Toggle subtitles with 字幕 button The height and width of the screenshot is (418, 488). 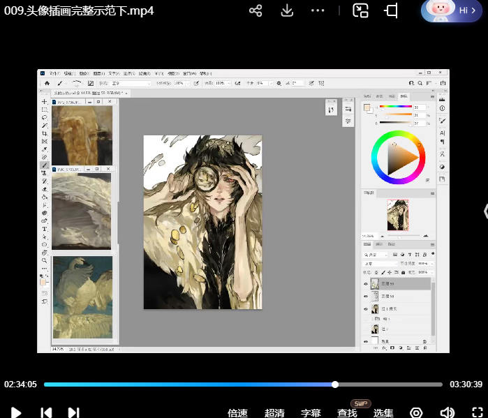311,412
